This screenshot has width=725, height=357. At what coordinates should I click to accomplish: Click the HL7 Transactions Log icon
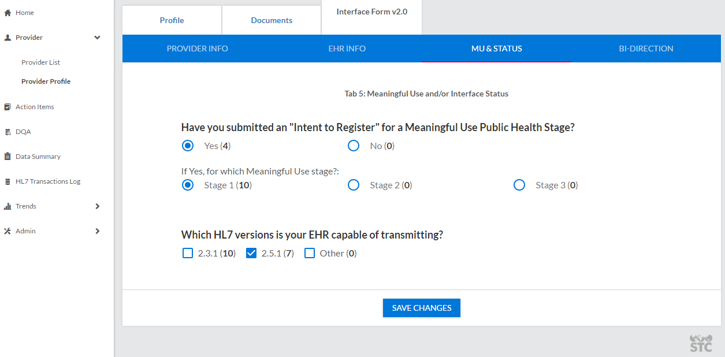pyautogui.click(x=8, y=181)
